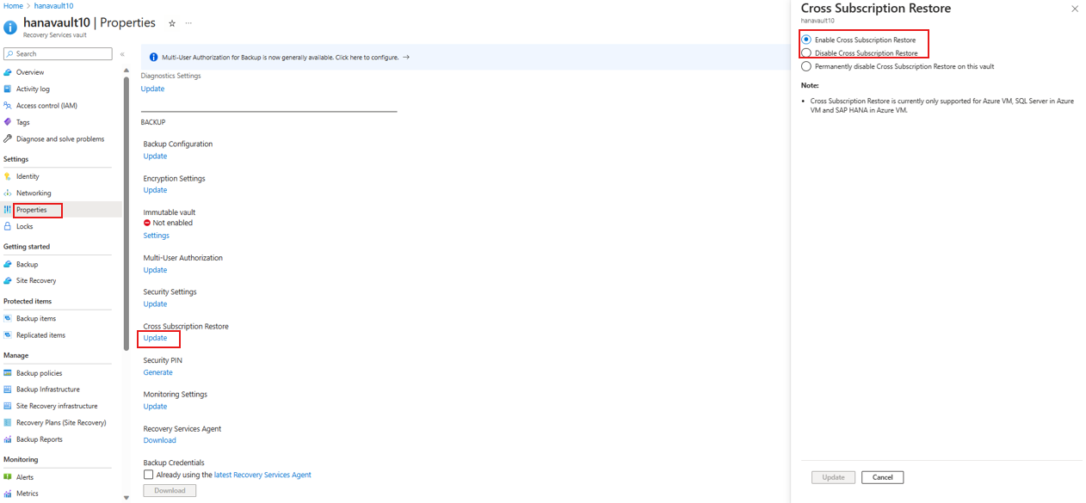The width and height of the screenshot is (1086, 503).
Task: Click the Multi-User Authorization banner message
Action: pos(280,58)
